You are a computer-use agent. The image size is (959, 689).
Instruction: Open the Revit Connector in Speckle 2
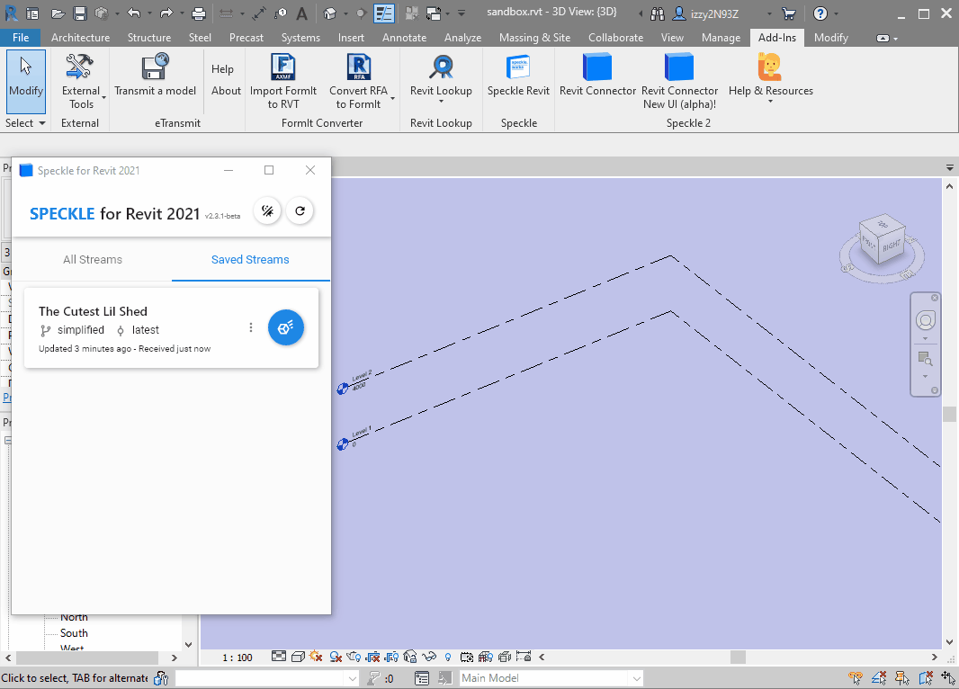pos(597,75)
